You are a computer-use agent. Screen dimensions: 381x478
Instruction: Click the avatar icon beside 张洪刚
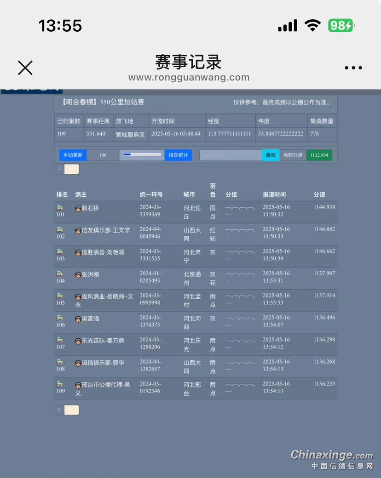click(x=78, y=275)
